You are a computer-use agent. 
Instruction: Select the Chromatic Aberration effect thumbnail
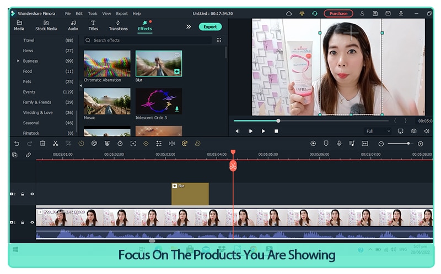[107, 63]
